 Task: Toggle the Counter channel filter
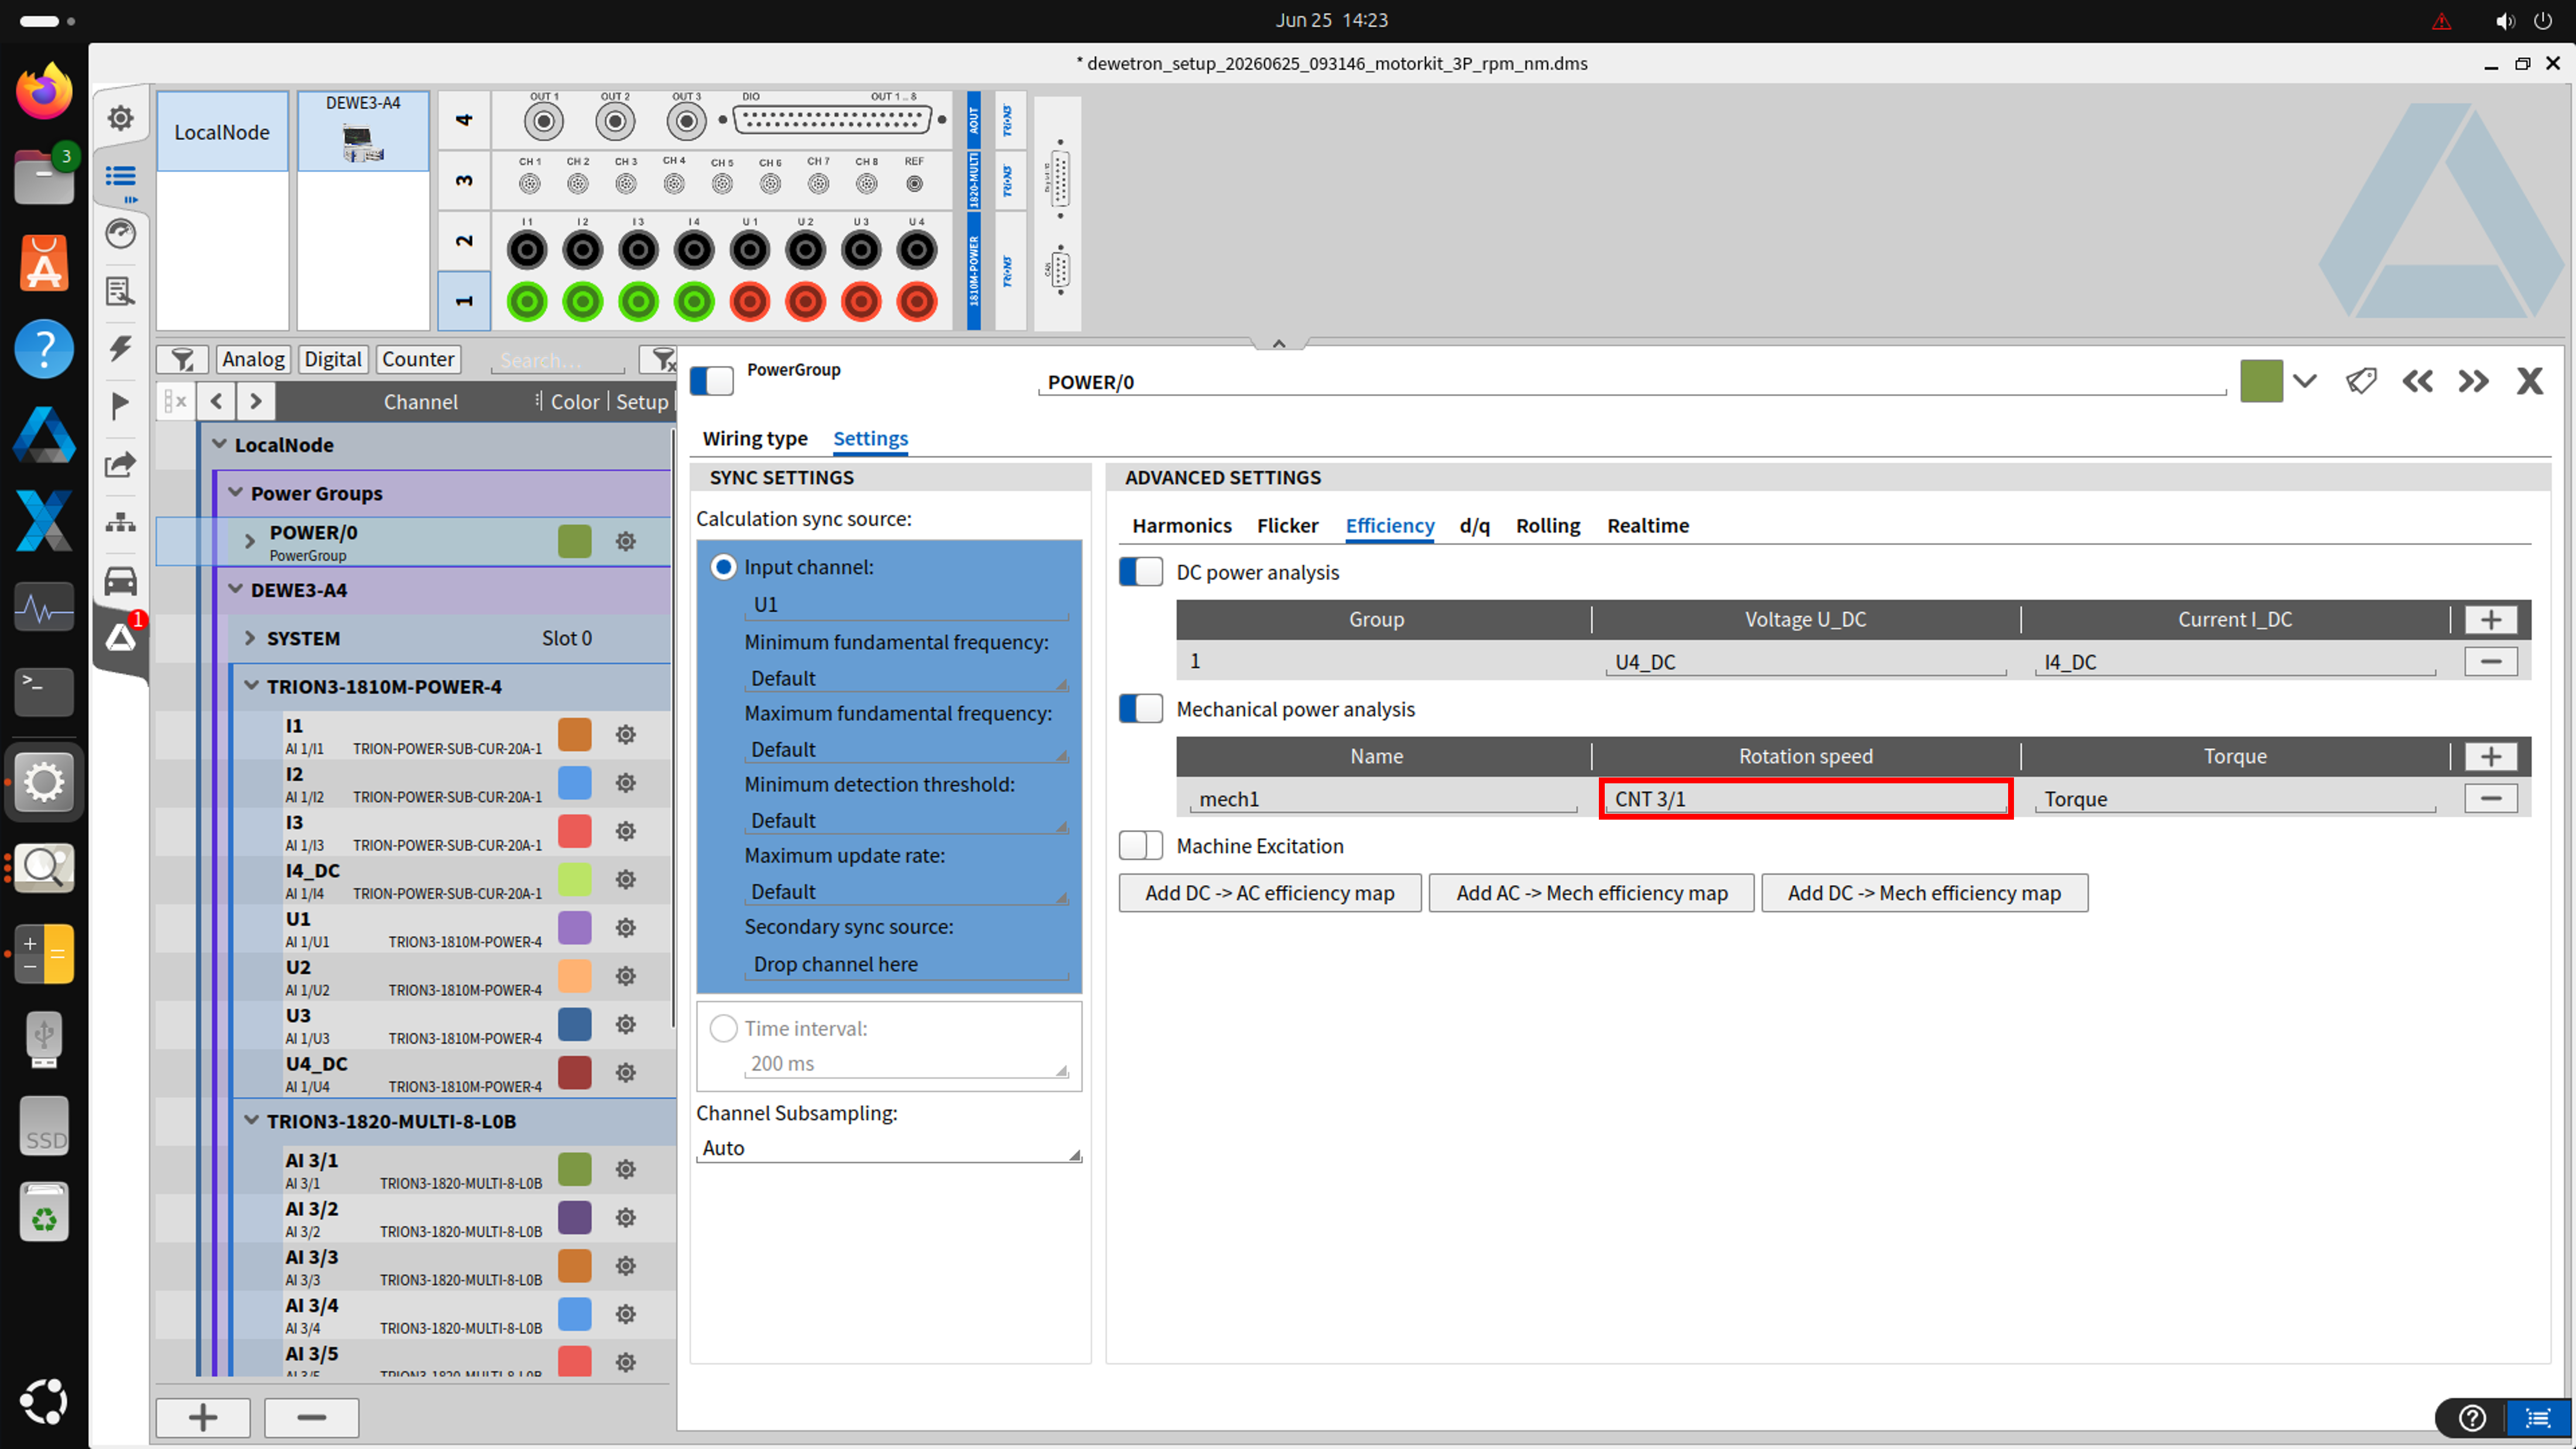418,359
